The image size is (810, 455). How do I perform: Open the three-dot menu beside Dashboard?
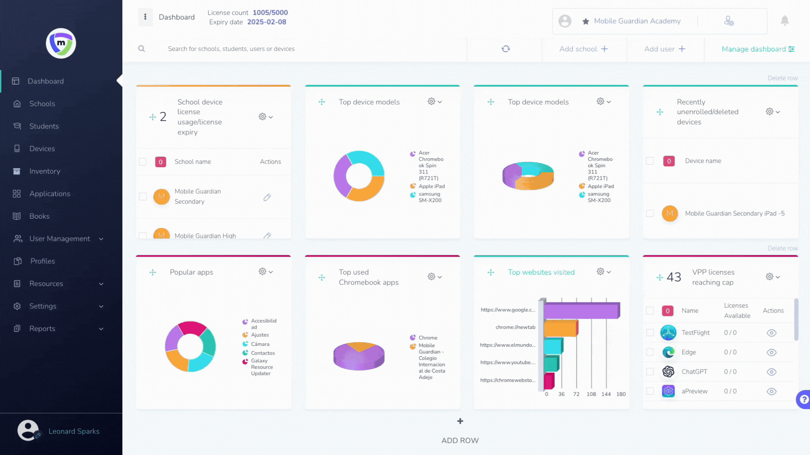click(145, 17)
